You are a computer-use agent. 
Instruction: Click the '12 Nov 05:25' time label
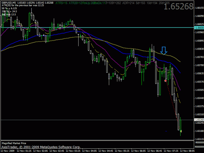(122, 151)
